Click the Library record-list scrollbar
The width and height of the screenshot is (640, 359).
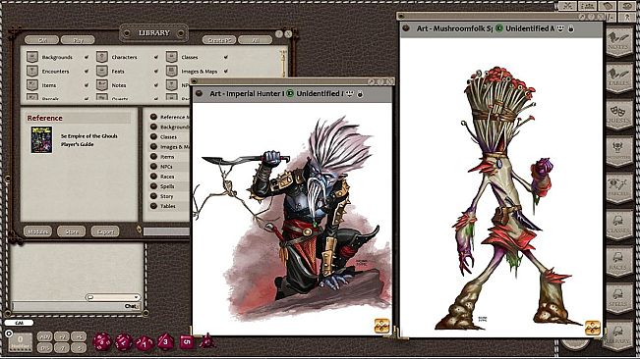tap(282, 64)
